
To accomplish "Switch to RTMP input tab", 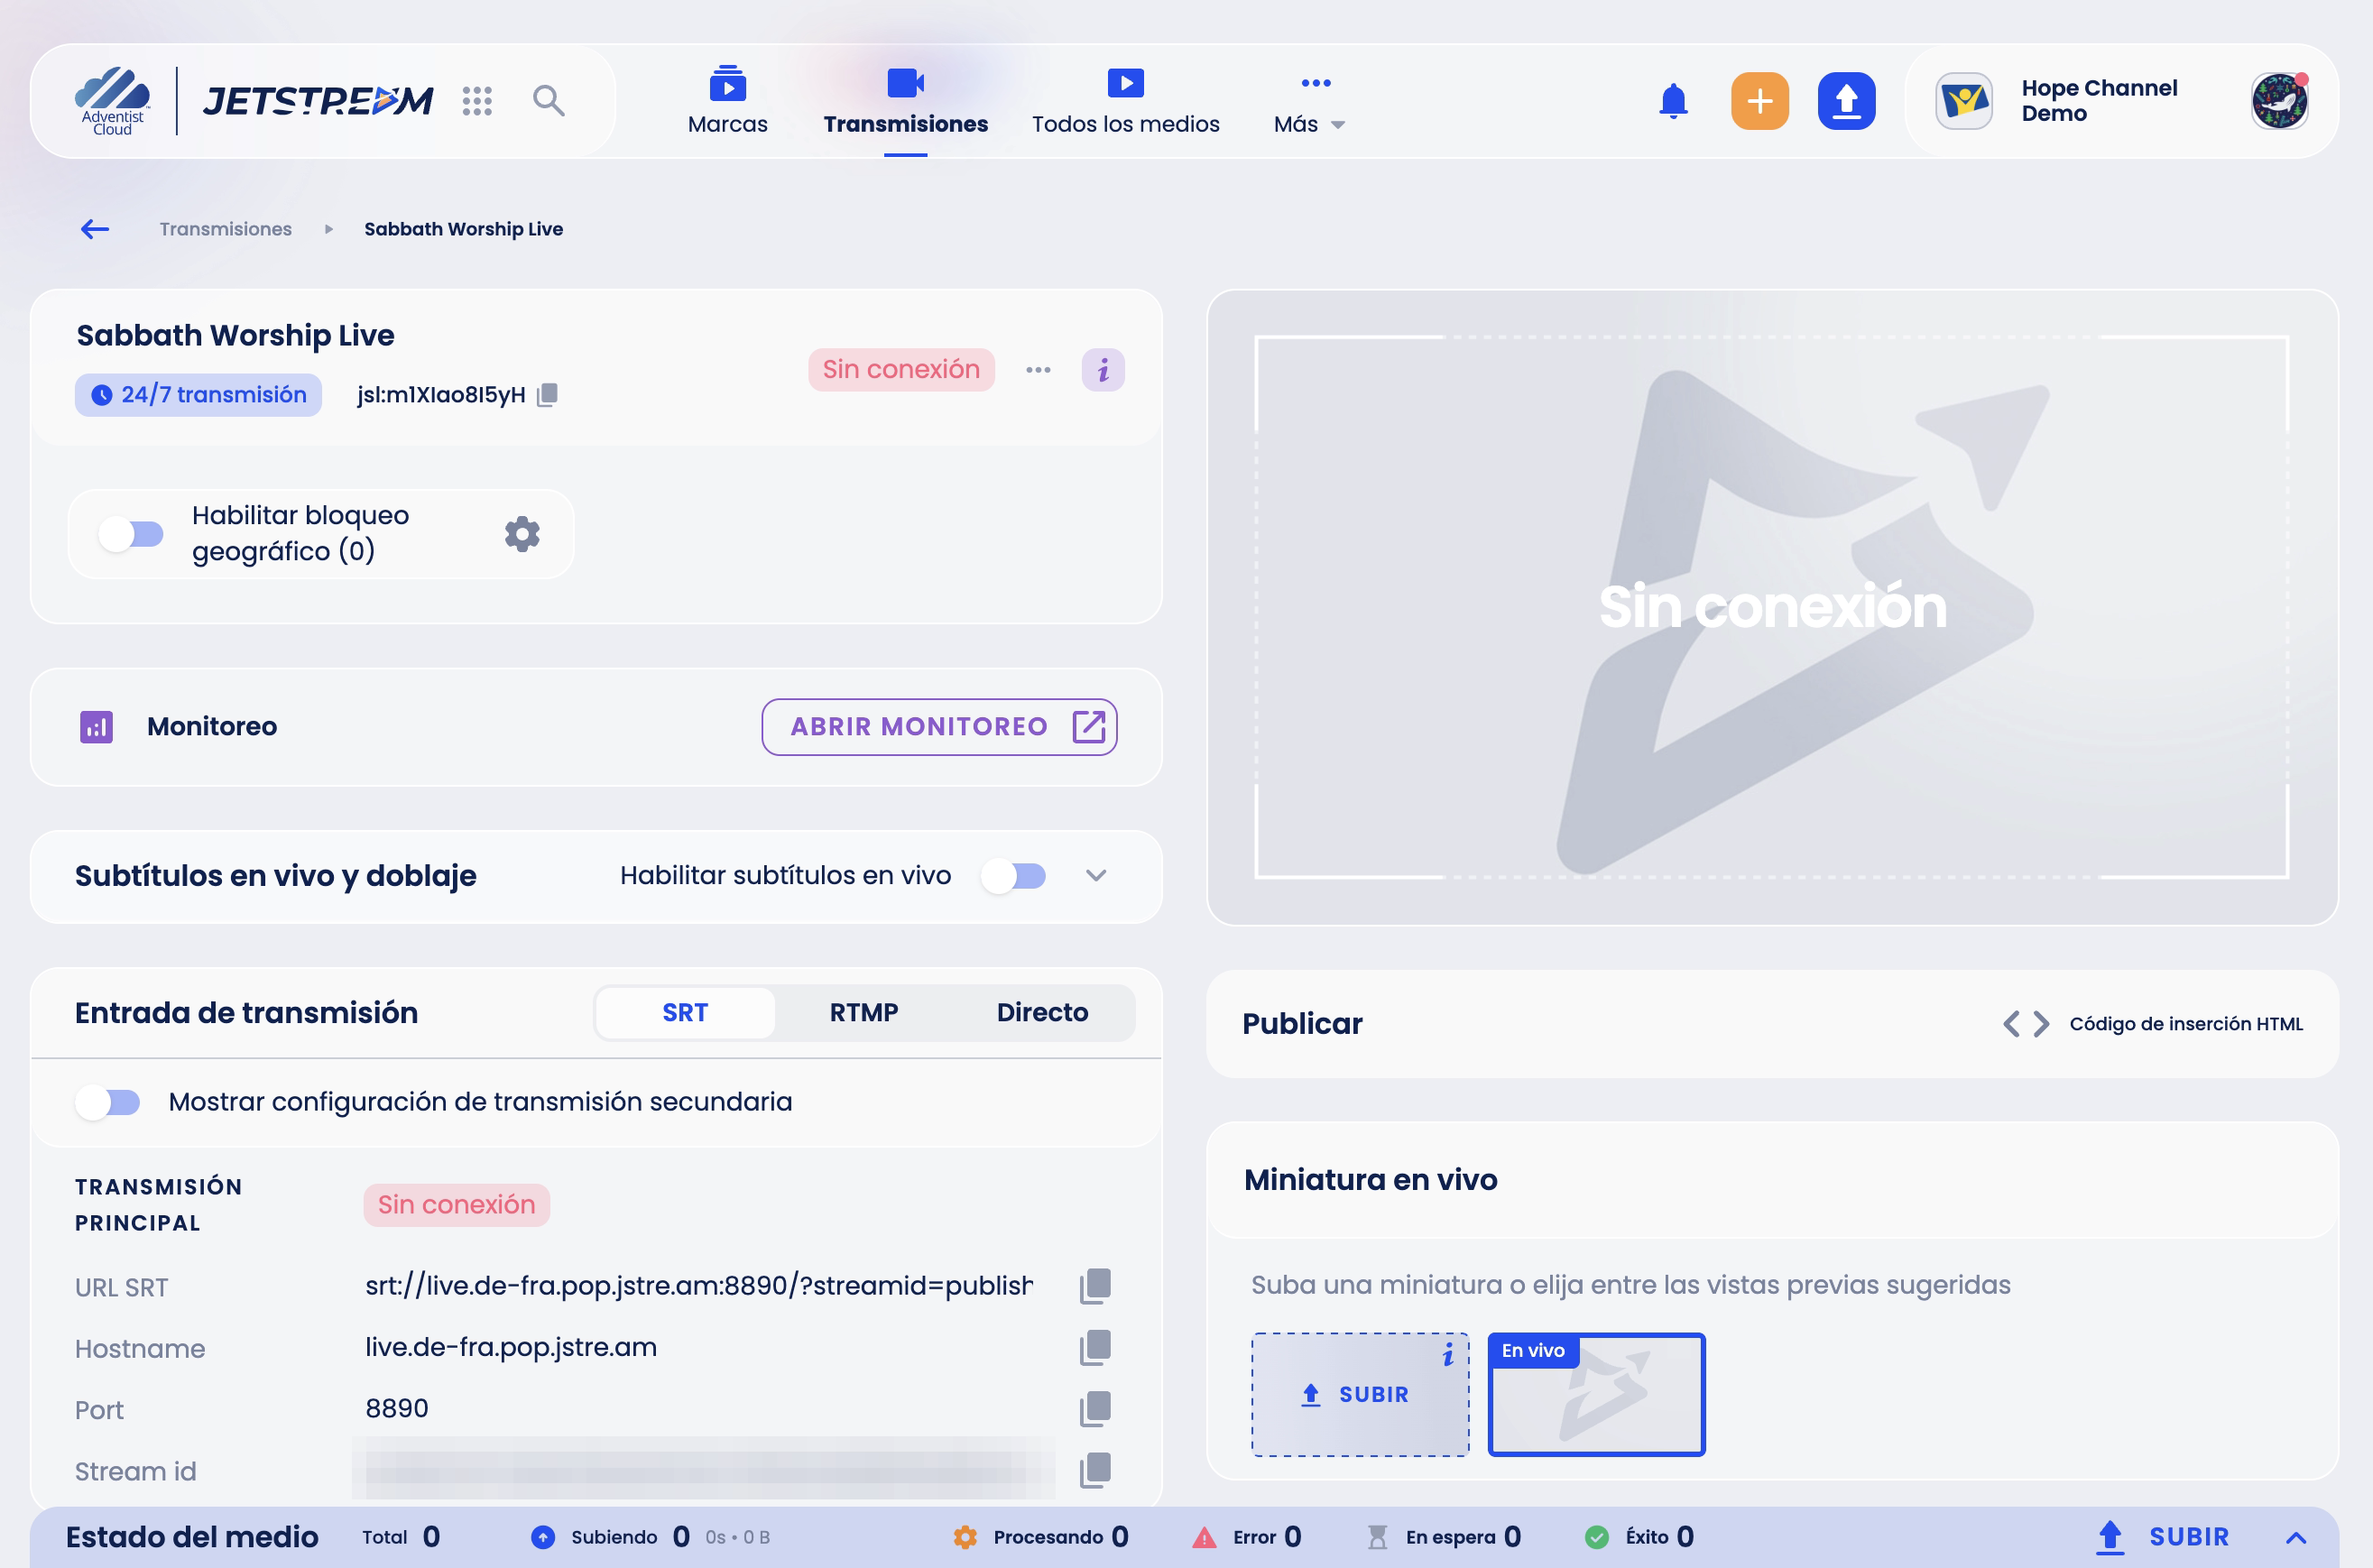I will tap(864, 1013).
